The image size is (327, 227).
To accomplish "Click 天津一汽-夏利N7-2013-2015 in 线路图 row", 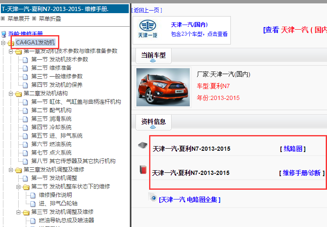I will (x=191, y=149).
